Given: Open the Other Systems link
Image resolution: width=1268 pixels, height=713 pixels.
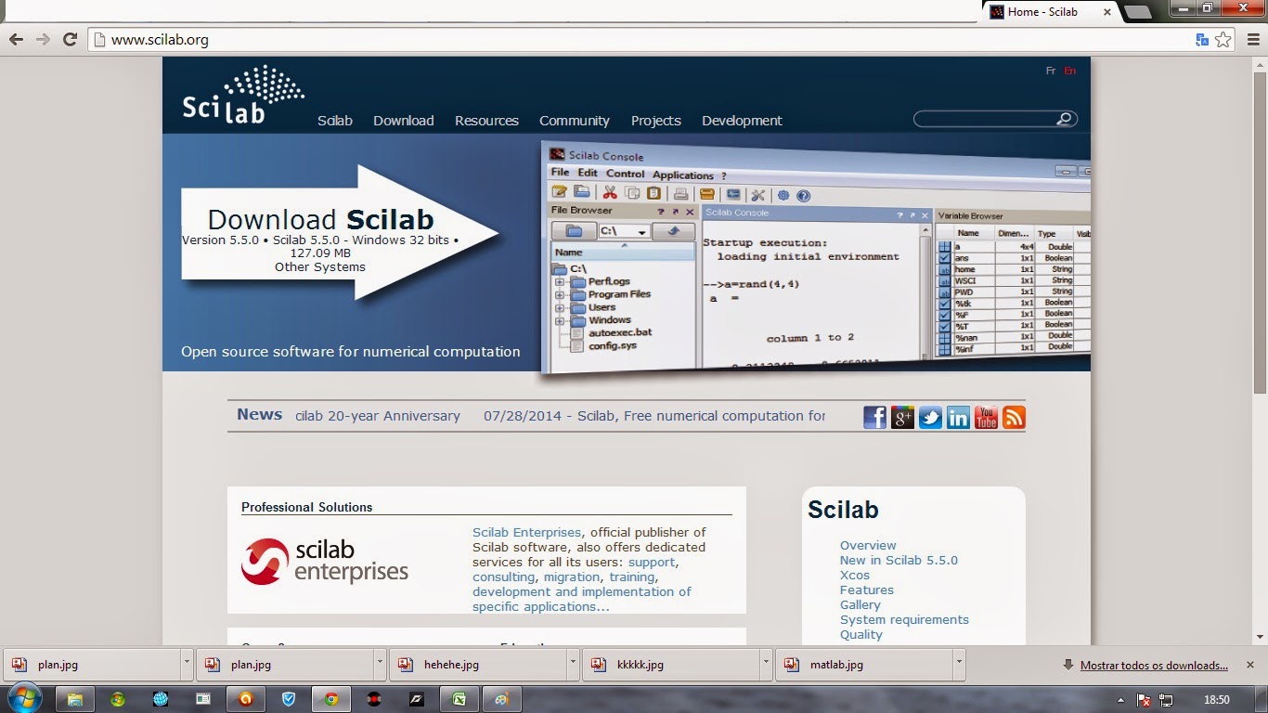Looking at the screenshot, I should [320, 266].
